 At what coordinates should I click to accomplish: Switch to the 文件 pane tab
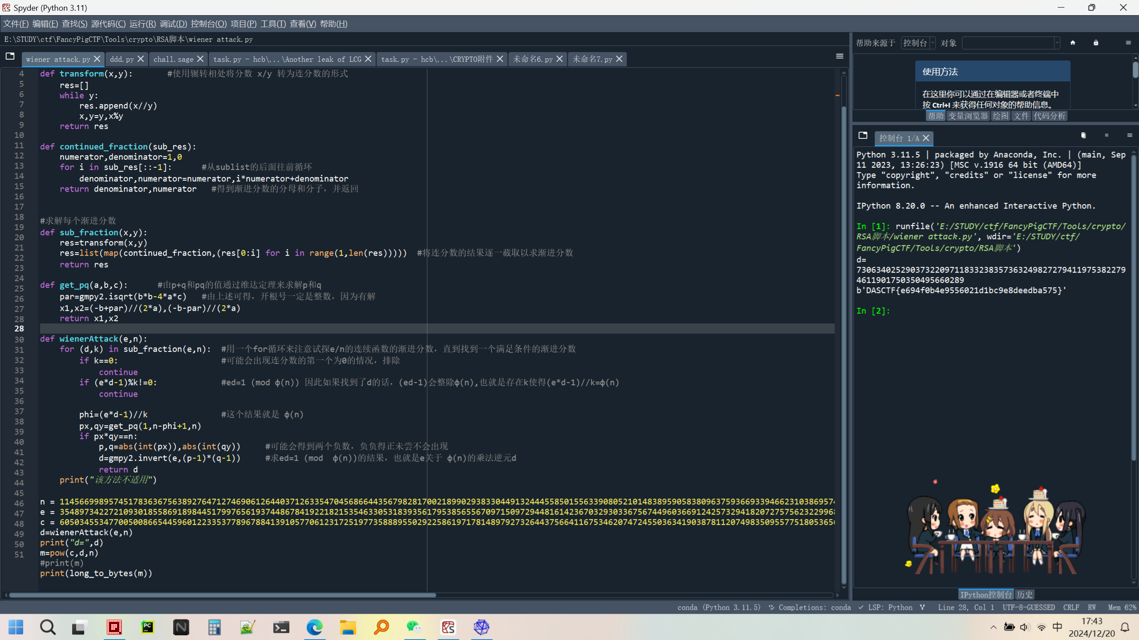[x=1021, y=116]
